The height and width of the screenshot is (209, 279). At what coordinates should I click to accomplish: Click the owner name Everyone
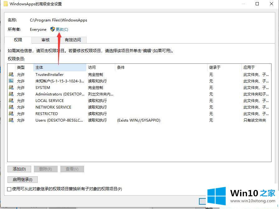[x=38, y=30]
